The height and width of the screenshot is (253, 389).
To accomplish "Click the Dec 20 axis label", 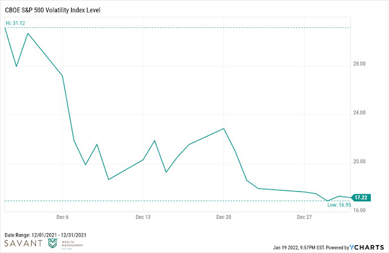I will (x=224, y=217).
